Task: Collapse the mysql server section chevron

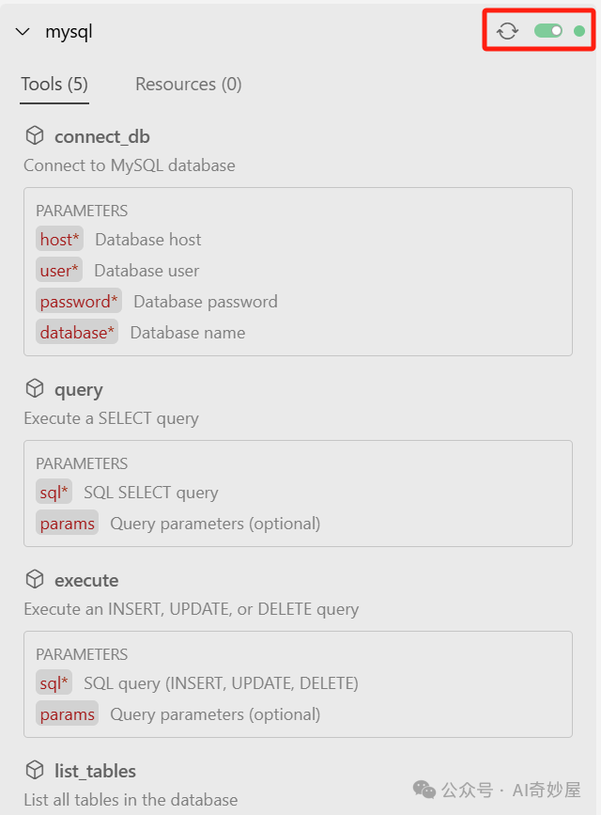Action: [x=23, y=32]
